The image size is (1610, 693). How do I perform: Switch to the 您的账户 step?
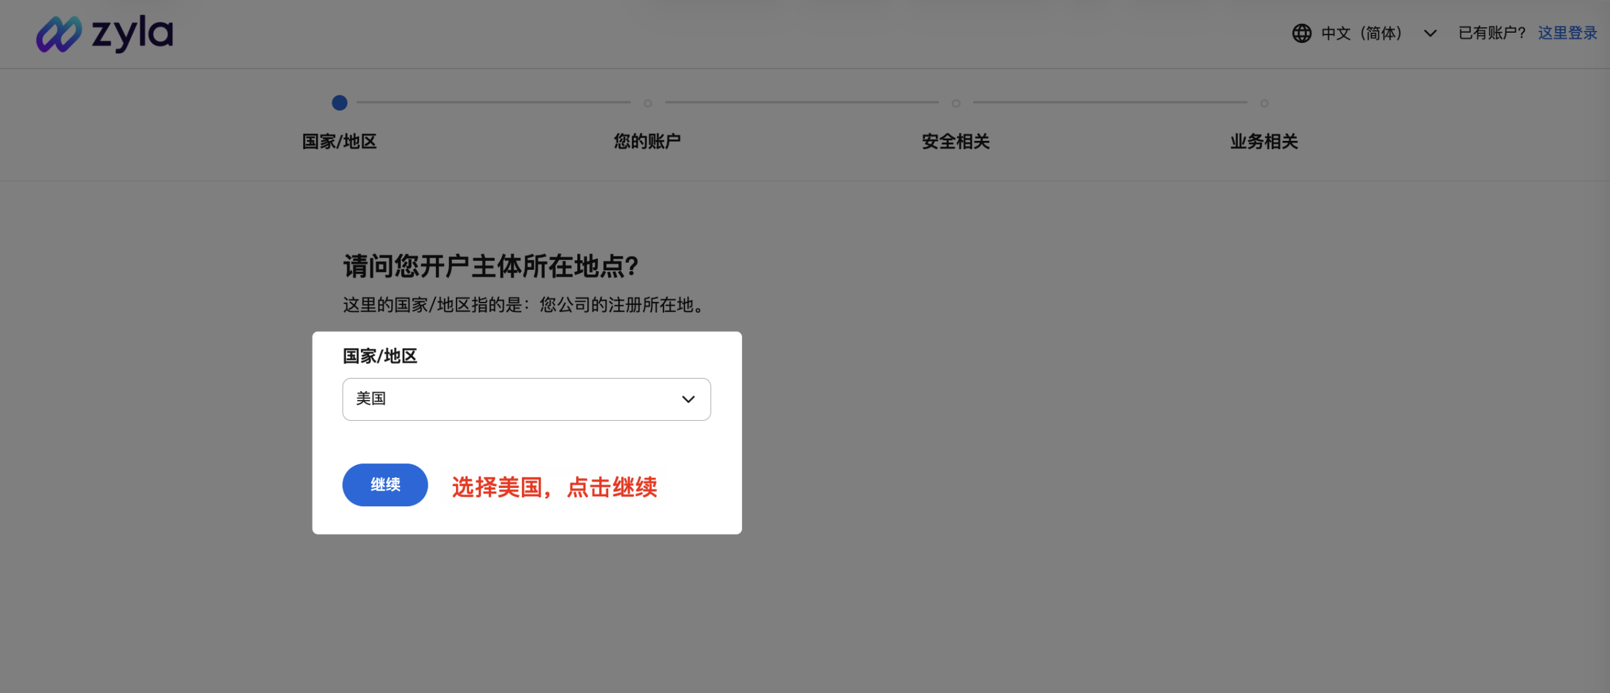coord(648,141)
